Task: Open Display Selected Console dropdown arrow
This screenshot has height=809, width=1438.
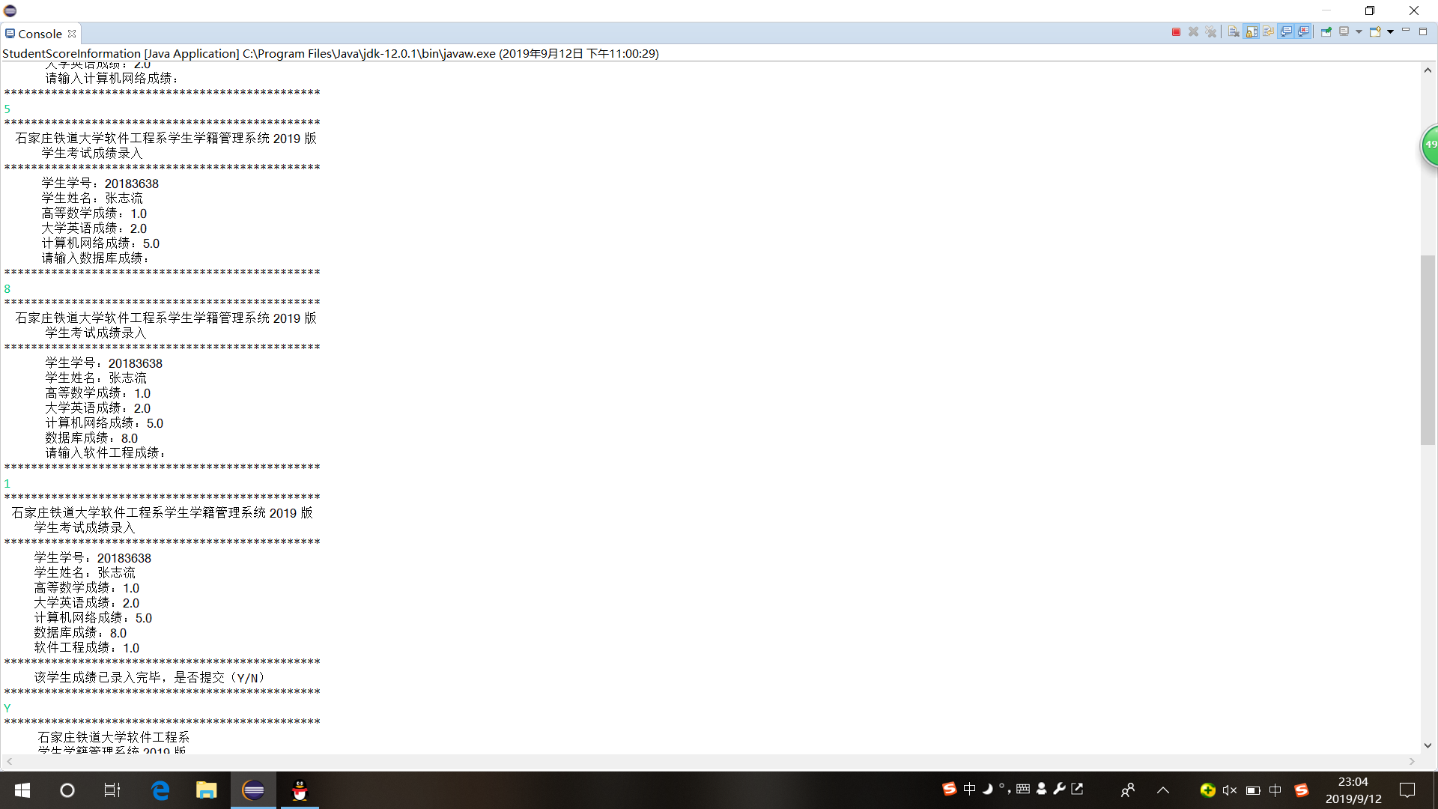Action: 1359,31
